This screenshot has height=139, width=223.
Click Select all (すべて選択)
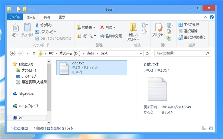pos(189,25)
